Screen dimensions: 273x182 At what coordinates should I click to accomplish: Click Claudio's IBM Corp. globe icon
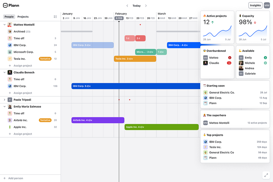point(10,86)
